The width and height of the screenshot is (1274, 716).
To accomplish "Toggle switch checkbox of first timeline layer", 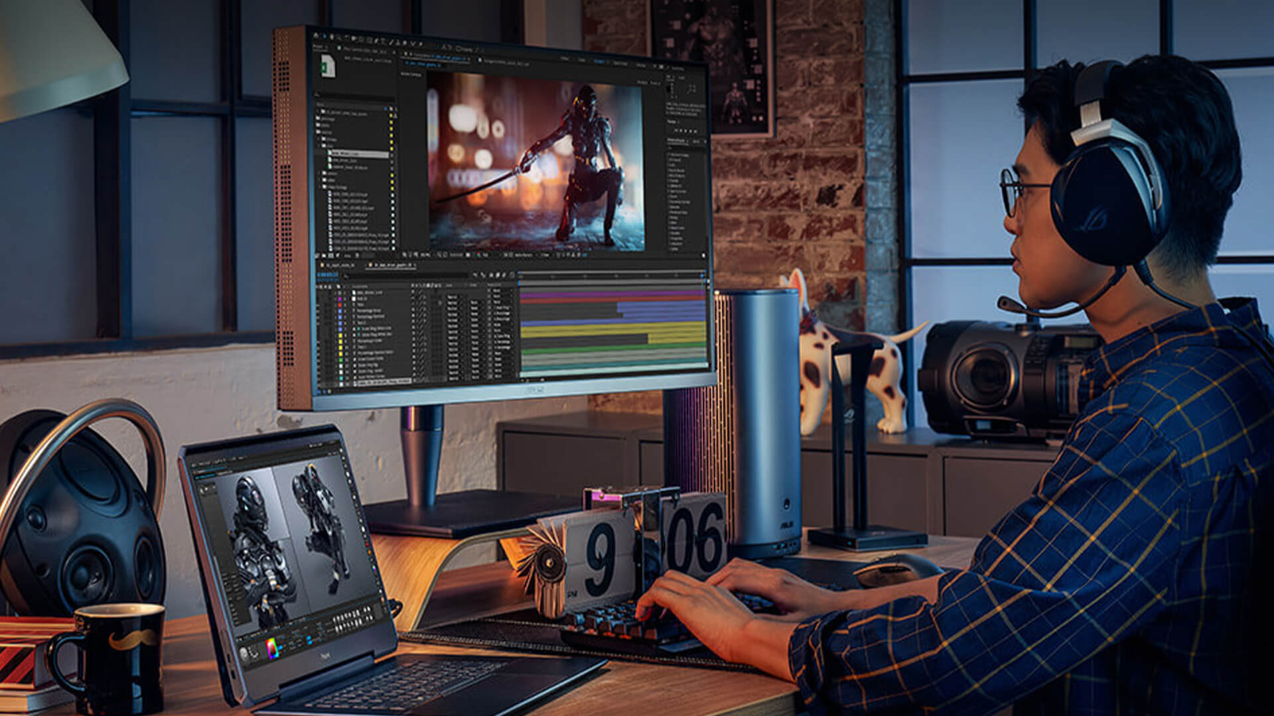I will pos(413,291).
